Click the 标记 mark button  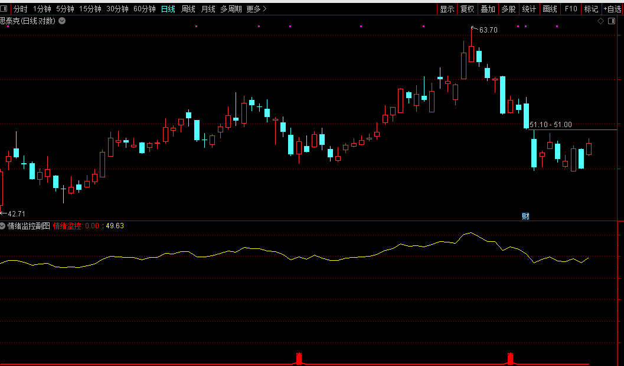click(x=591, y=9)
